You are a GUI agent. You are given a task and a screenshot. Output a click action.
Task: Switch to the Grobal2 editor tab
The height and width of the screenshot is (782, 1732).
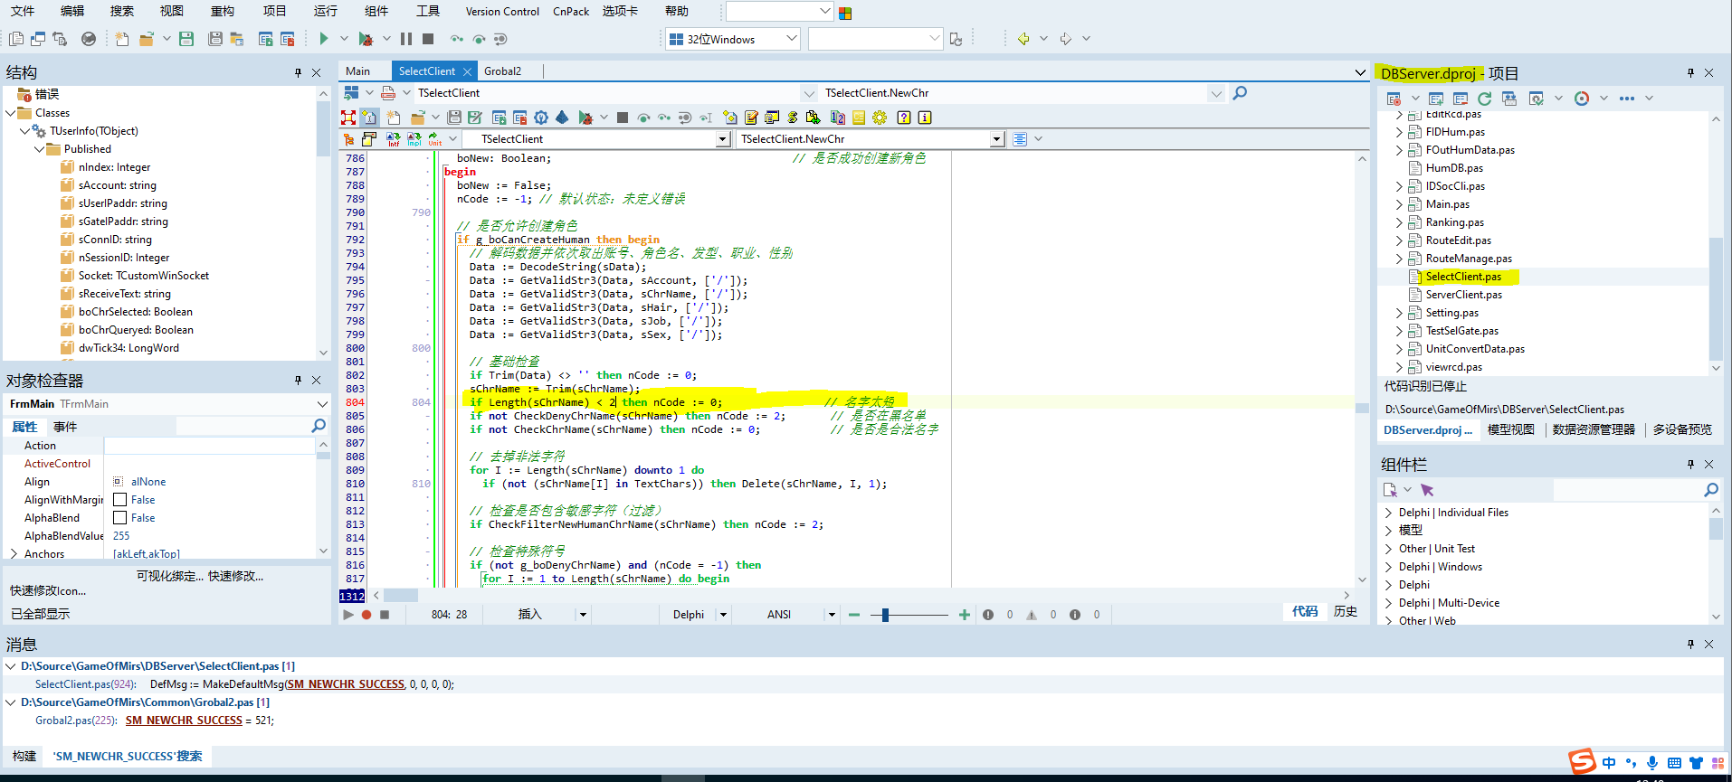pyautogui.click(x=503, y=71)
